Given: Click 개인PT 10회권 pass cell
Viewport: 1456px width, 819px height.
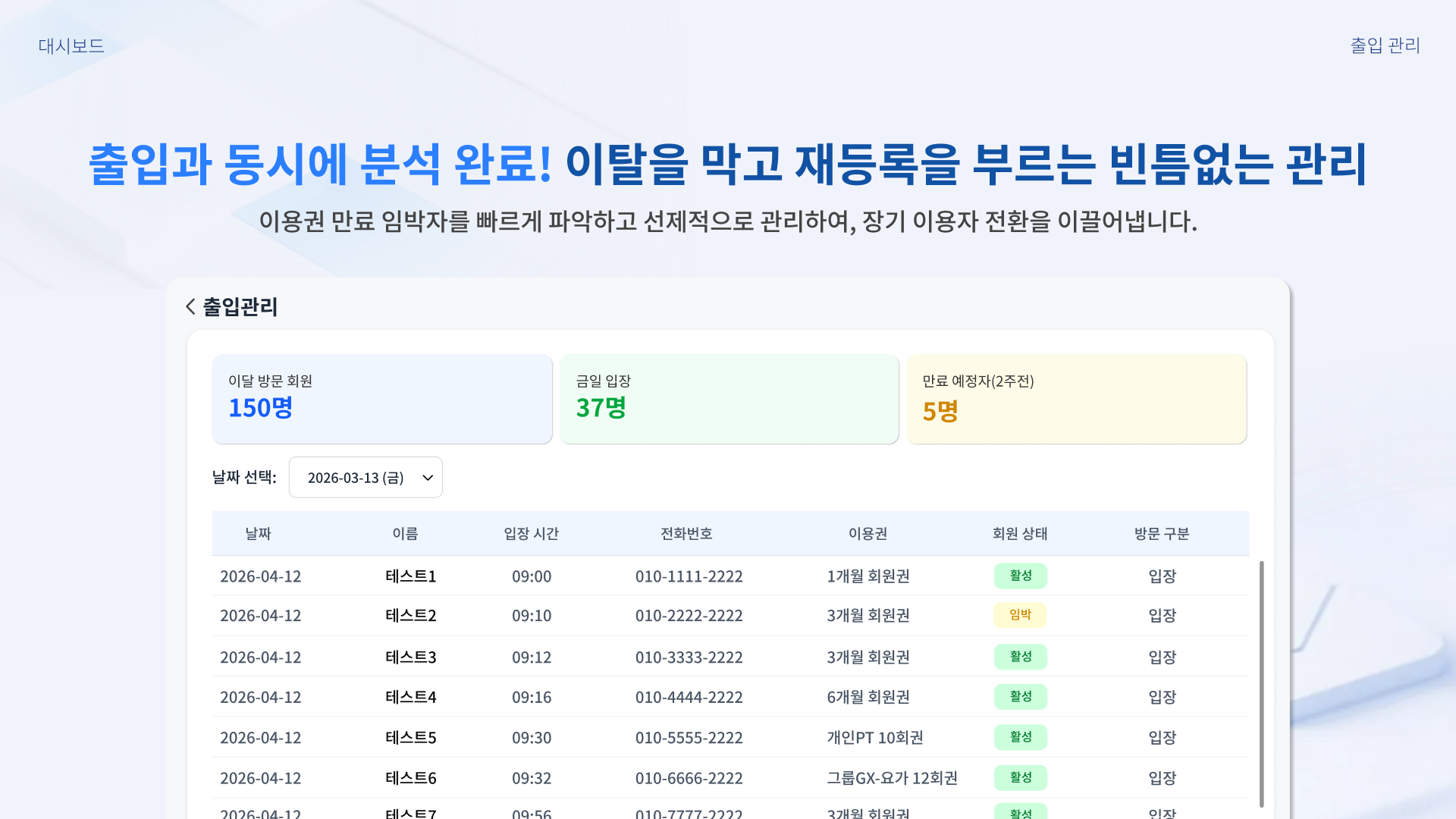Looking at the screenshot, I should click(x=875, y=738).
